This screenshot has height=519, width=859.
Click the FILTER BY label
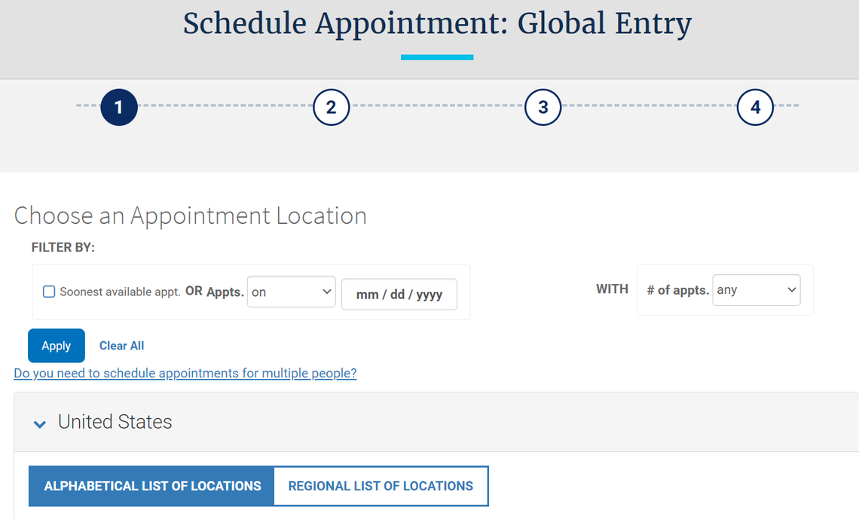click(63, 247)
